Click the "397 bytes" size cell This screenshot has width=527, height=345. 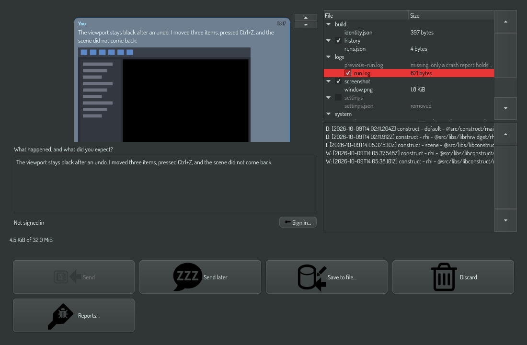pyautogui.click(x=422, y=33)
